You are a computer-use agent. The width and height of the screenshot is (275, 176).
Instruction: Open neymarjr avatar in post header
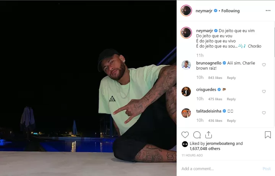(x=186, y=11)
